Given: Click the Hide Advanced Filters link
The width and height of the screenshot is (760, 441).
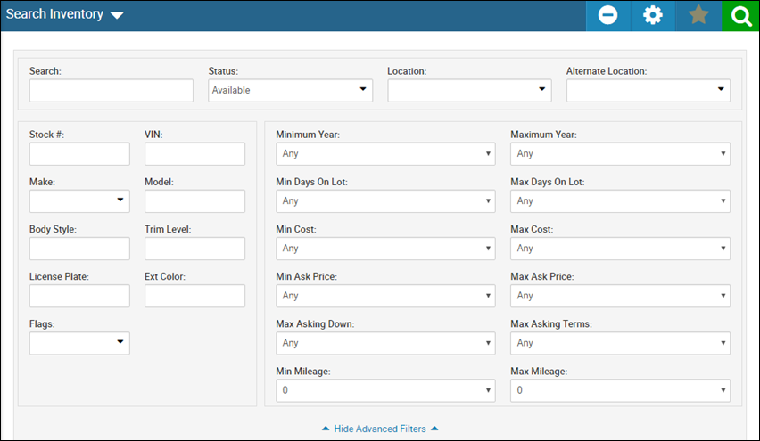Looking at the screenshot, I should click(380, 429).
